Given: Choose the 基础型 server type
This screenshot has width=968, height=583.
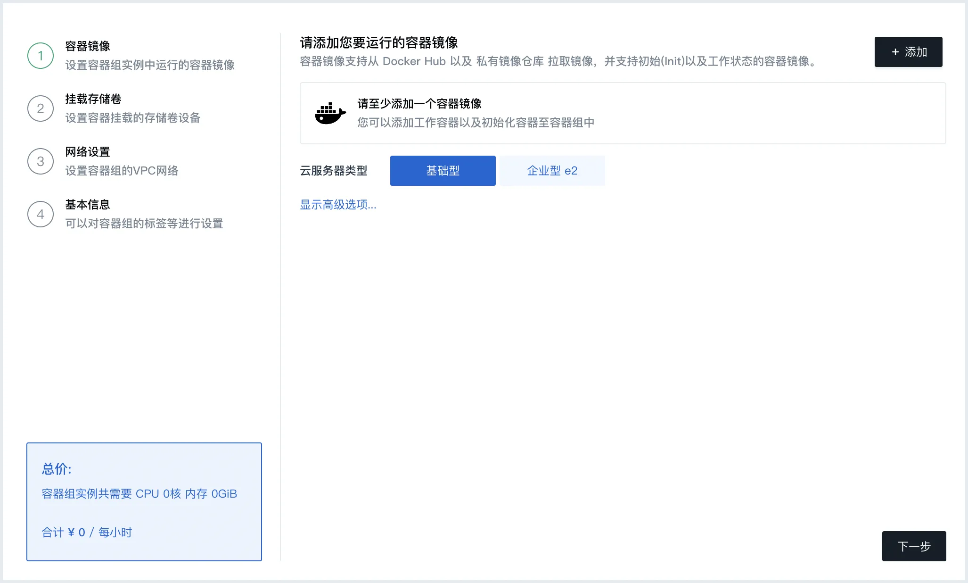Looking at the screenshot, I should pyautogui.click(x=443, y=171).
